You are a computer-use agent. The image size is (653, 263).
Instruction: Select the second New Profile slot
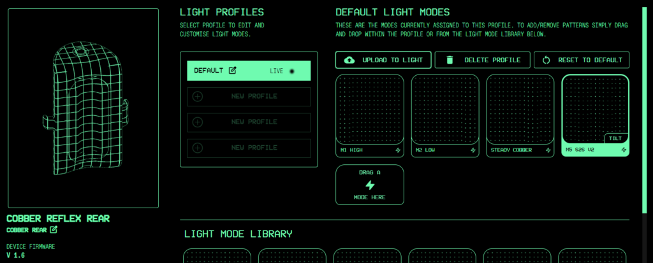coord(249,122)
